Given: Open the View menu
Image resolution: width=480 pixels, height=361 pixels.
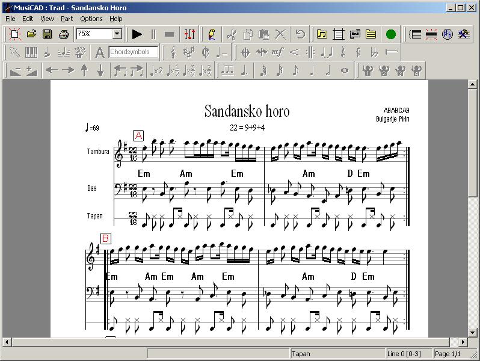Looking at the screenshot, I should click(47, 19).
